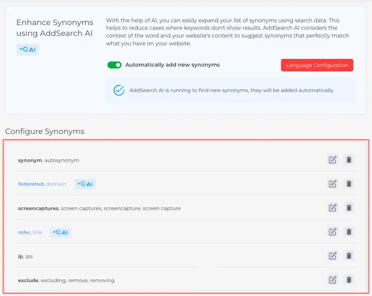Screen dimensions: 372x296
Task: Toggle automatically add new synonyms switch
Action: [114, 65]
